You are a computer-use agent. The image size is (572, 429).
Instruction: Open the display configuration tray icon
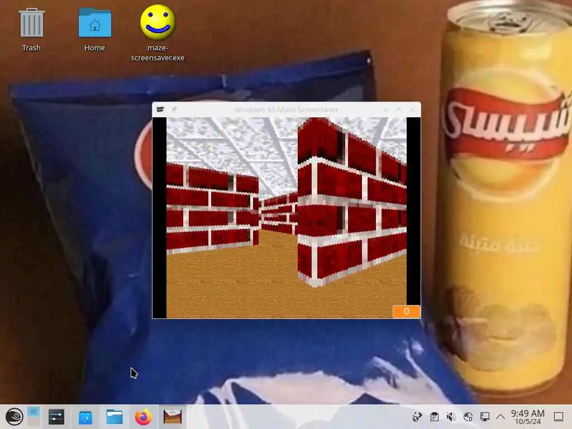485,417
